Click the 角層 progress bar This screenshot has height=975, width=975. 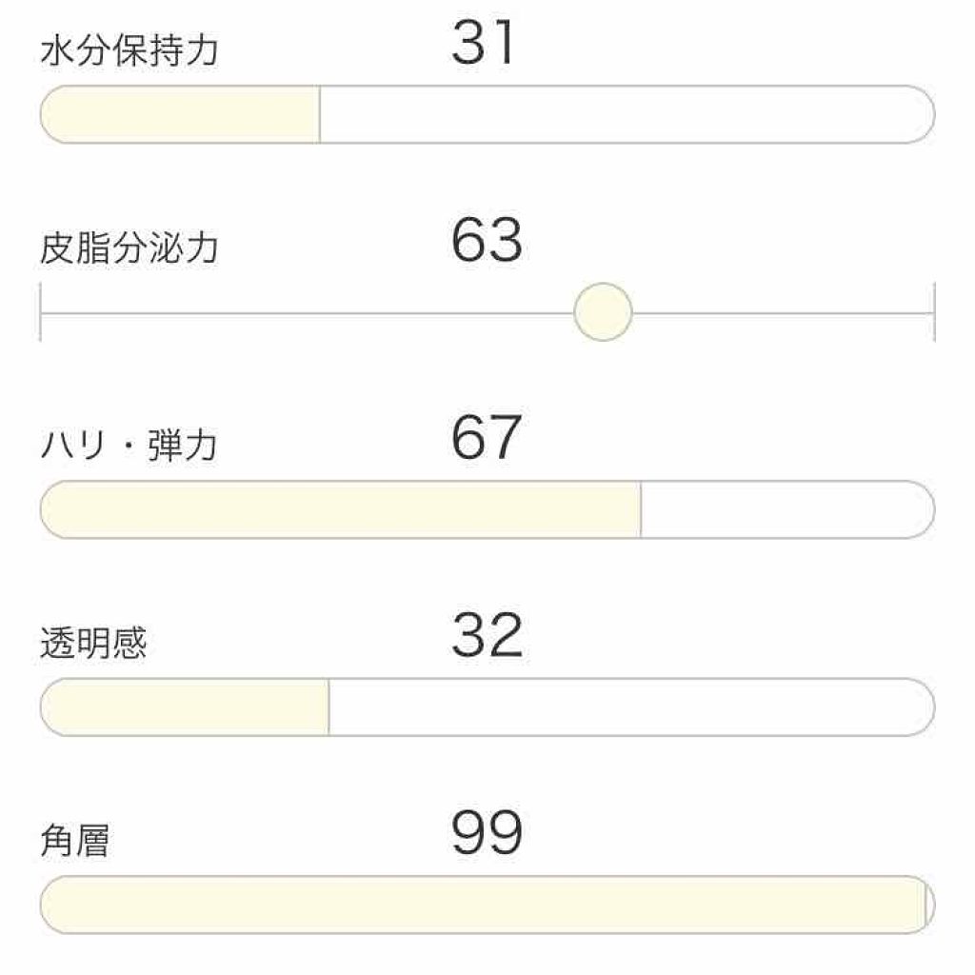click(487, 903)
